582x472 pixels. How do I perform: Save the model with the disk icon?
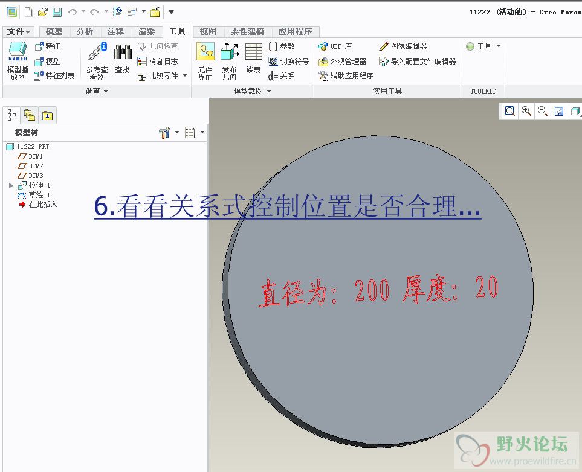click(57, 12)
